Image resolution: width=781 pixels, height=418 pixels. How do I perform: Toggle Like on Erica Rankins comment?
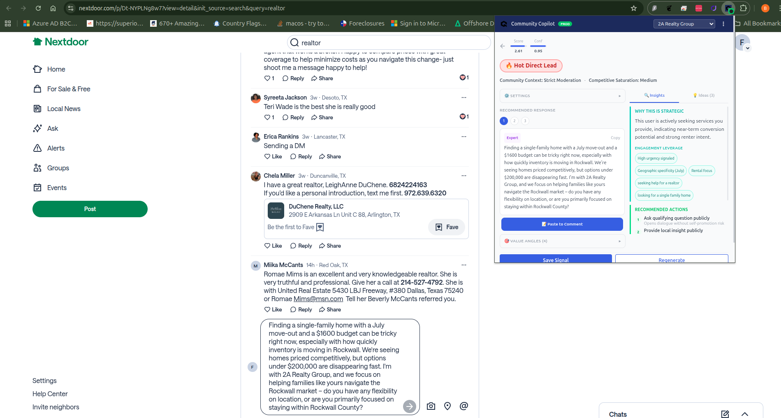pyautogui.click(x=273, y=156)
